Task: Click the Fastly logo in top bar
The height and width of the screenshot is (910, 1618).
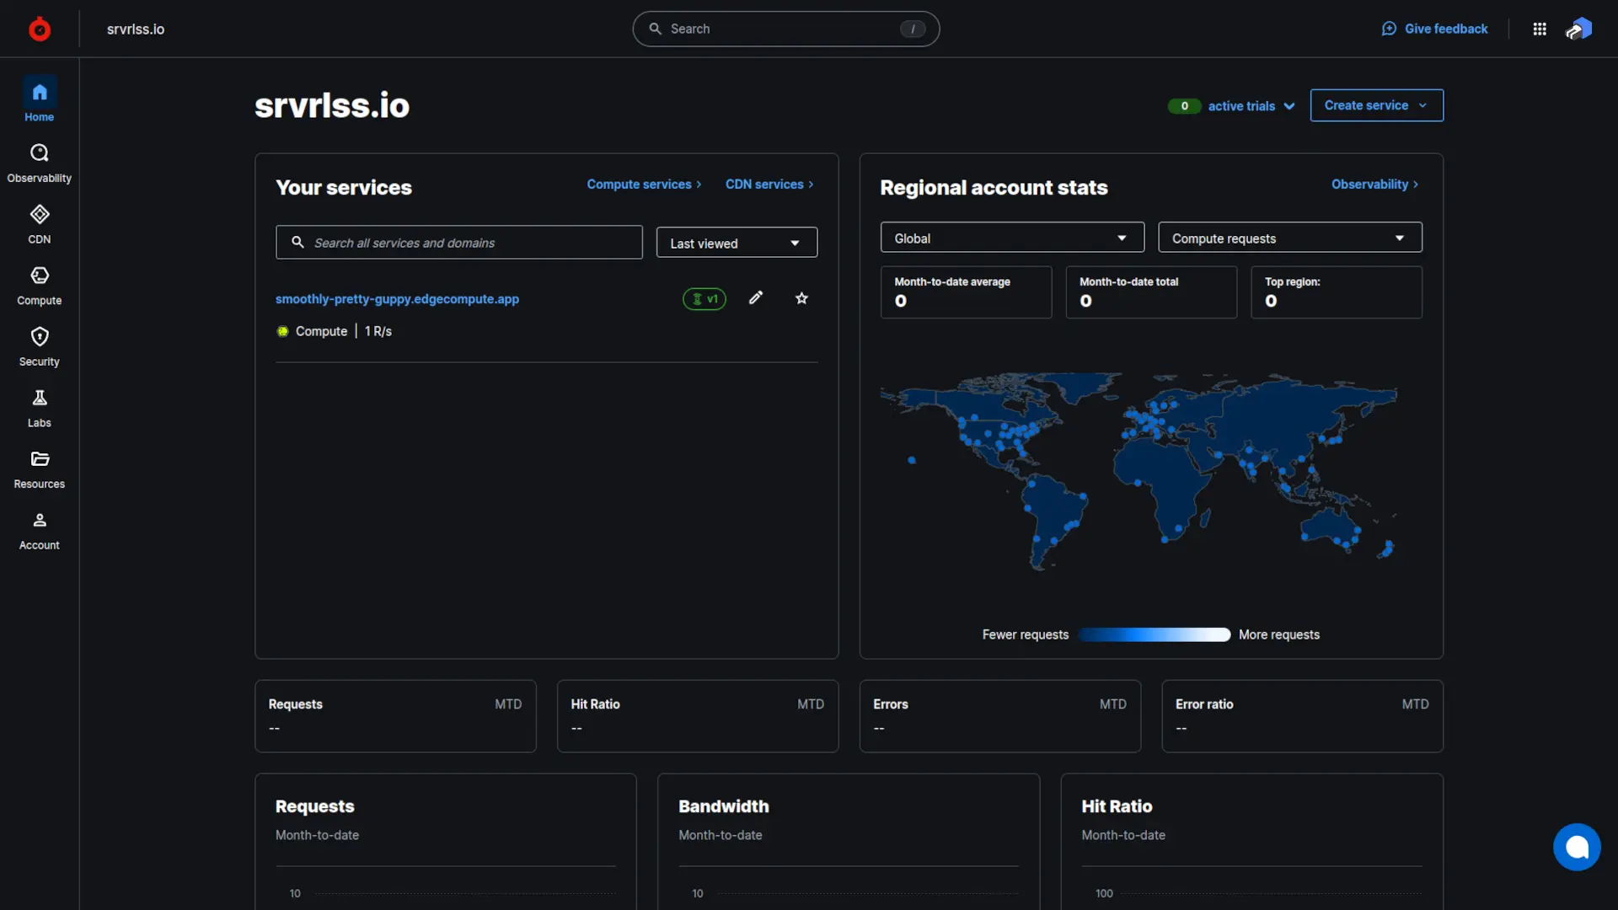Action: (x=40, y=29)
